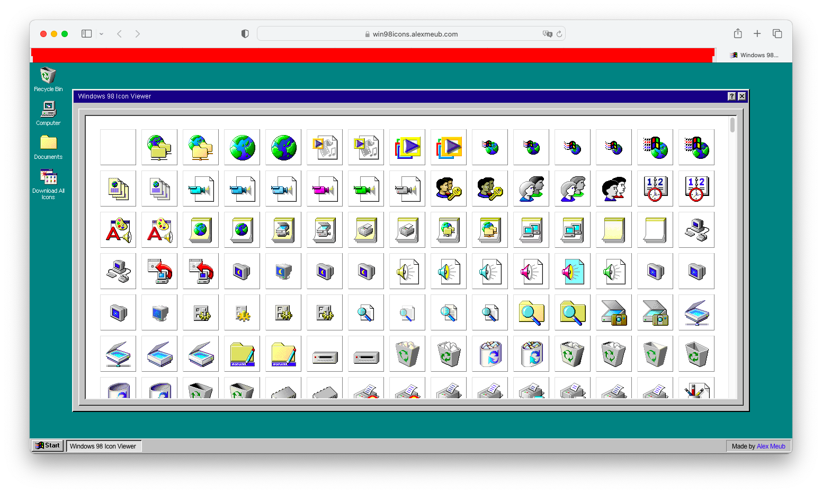Click the Windows 98 Icon Viewer title text
The height and width of the screenshot is (493, 822).
[x=114, y=96]
